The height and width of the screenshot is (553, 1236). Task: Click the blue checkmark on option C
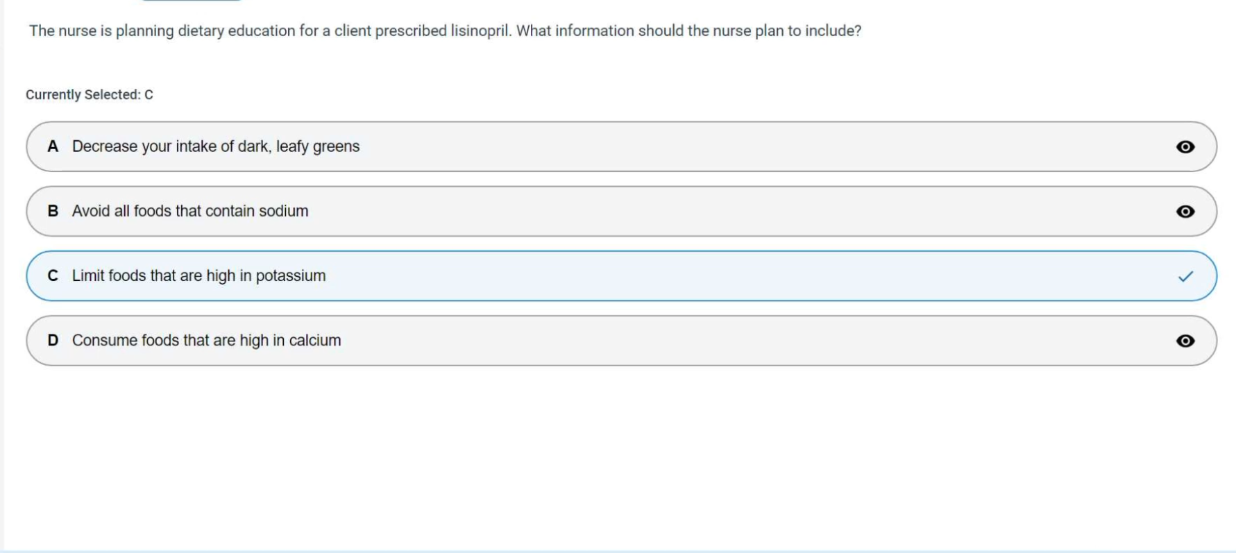pyautogui.click(x=1185, y=276)
